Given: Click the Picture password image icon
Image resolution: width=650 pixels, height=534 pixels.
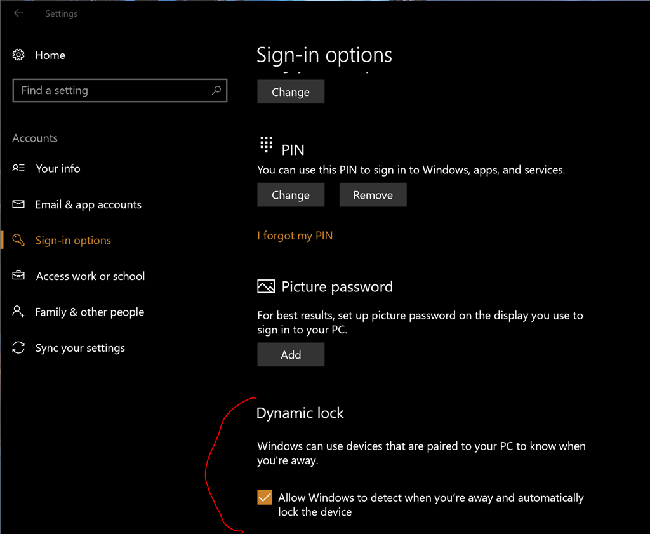Looking at the screenshot, I should coord(266,286).
